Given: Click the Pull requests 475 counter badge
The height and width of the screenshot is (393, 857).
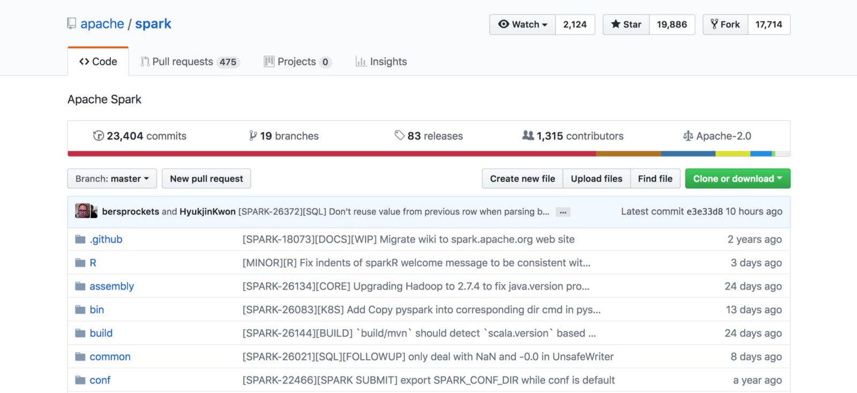Looking at the screenshot, I should 228,62.
